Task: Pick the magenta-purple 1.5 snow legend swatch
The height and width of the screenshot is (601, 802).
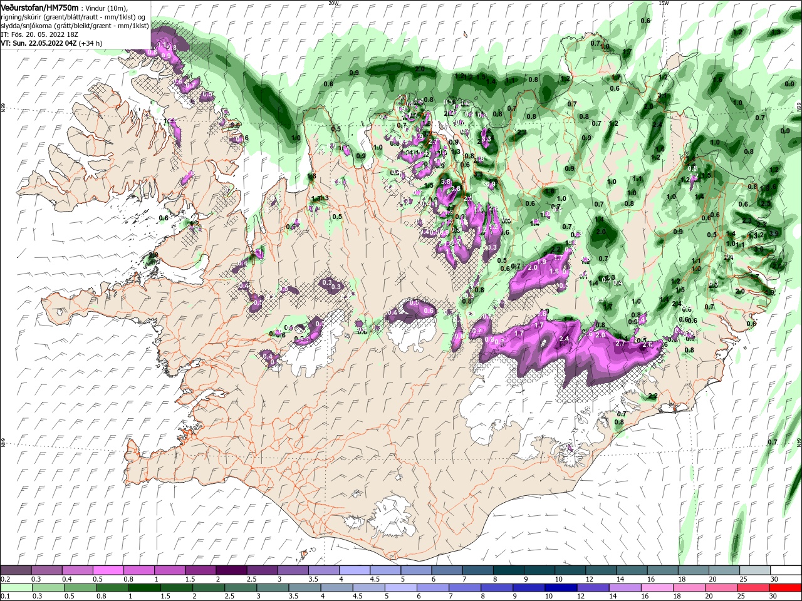Action: [200, 570]
